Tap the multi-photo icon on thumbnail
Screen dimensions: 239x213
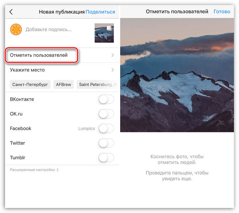tap(109, 28)
